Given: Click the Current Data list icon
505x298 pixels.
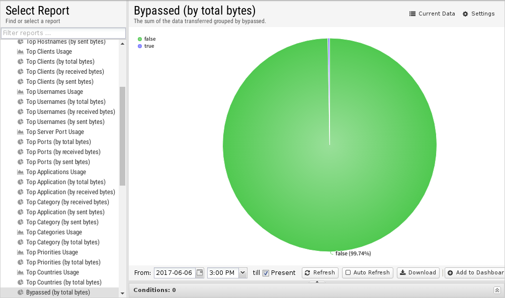Looking at the screenshot, I should tap(412, 14).
